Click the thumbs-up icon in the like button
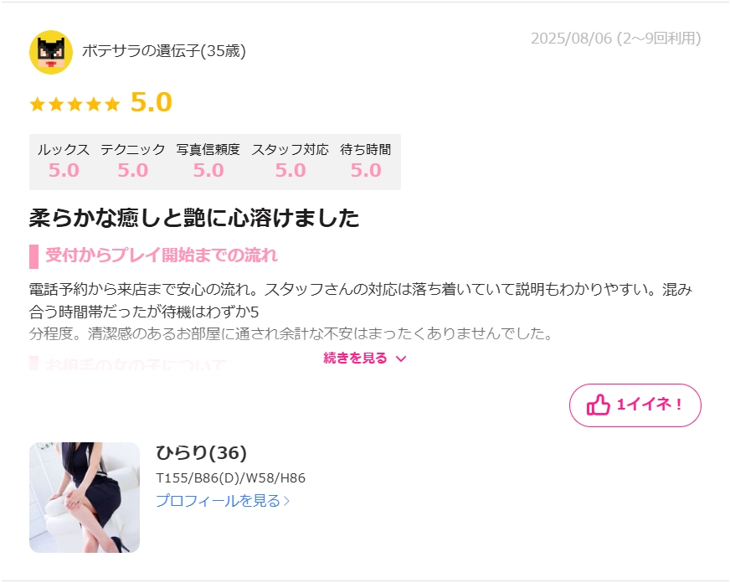Viewport: 730px width, 583px height. [x=599, y=405]
